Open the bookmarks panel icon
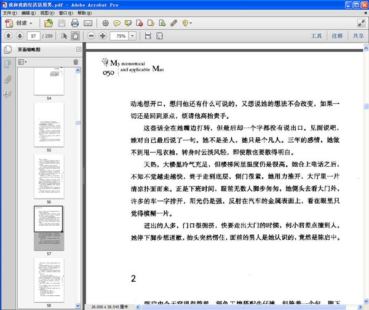Viewport: 369px width, 310px height. [8, 64]
